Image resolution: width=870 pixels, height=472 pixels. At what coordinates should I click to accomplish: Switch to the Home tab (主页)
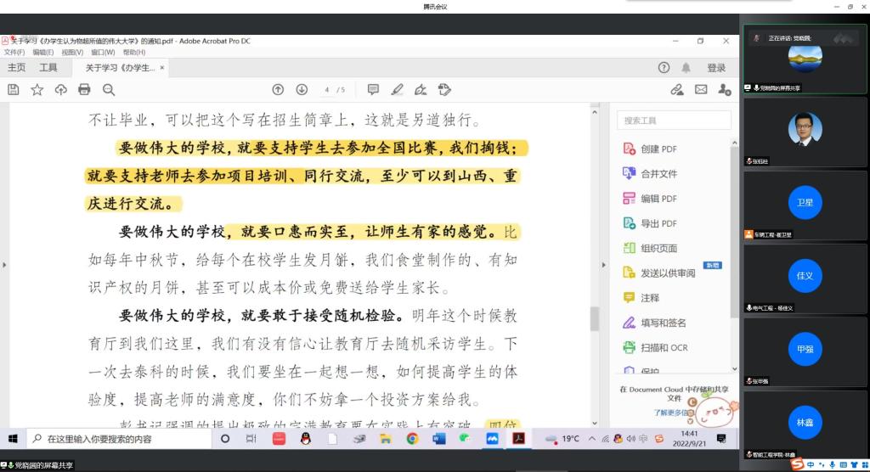[x=16, y=68]
